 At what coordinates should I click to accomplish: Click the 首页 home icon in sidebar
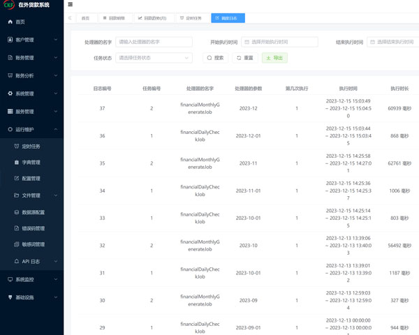pyautogui.click(x=10, y=22)
